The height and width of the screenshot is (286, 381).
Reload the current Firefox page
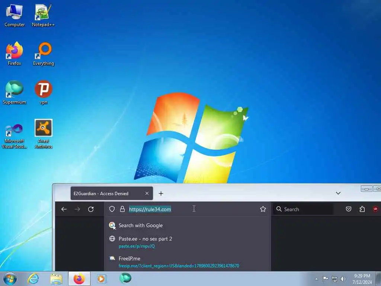click(91, 209)
